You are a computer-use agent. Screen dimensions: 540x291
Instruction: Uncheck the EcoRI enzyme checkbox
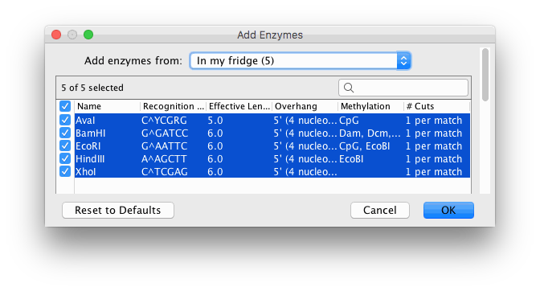(65, 145)
